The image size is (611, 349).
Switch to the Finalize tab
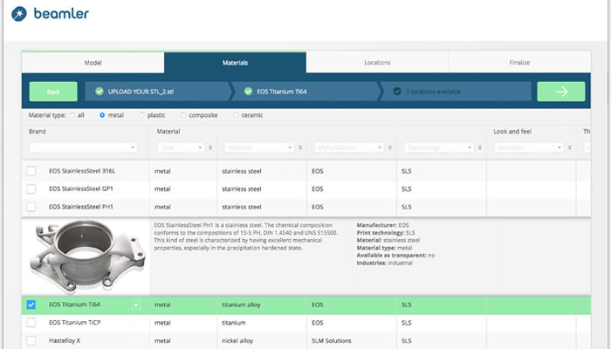point(519,62)
